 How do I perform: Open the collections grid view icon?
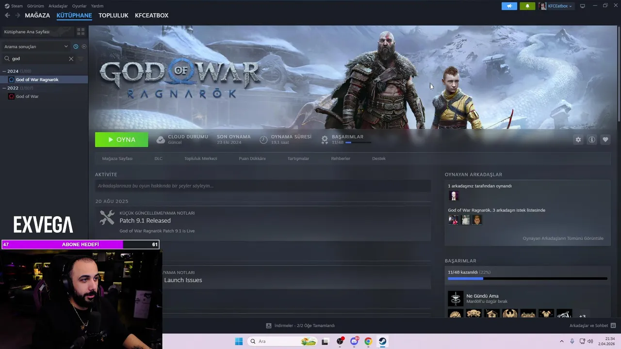click(x=81, y=32)
